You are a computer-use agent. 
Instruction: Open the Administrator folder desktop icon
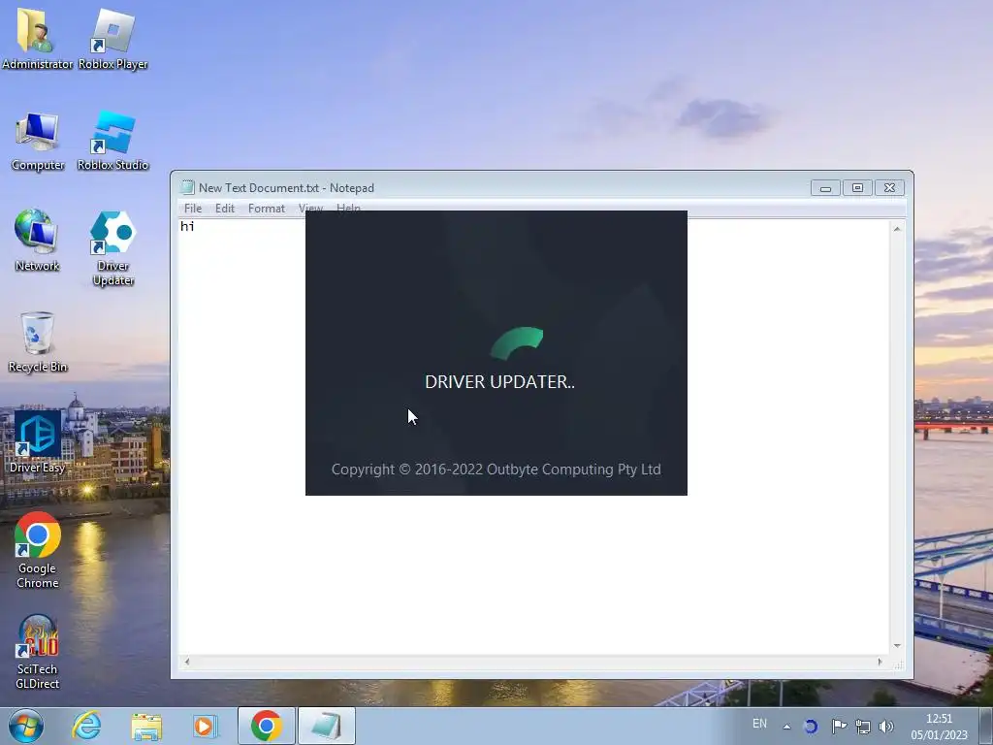[37, 37]
